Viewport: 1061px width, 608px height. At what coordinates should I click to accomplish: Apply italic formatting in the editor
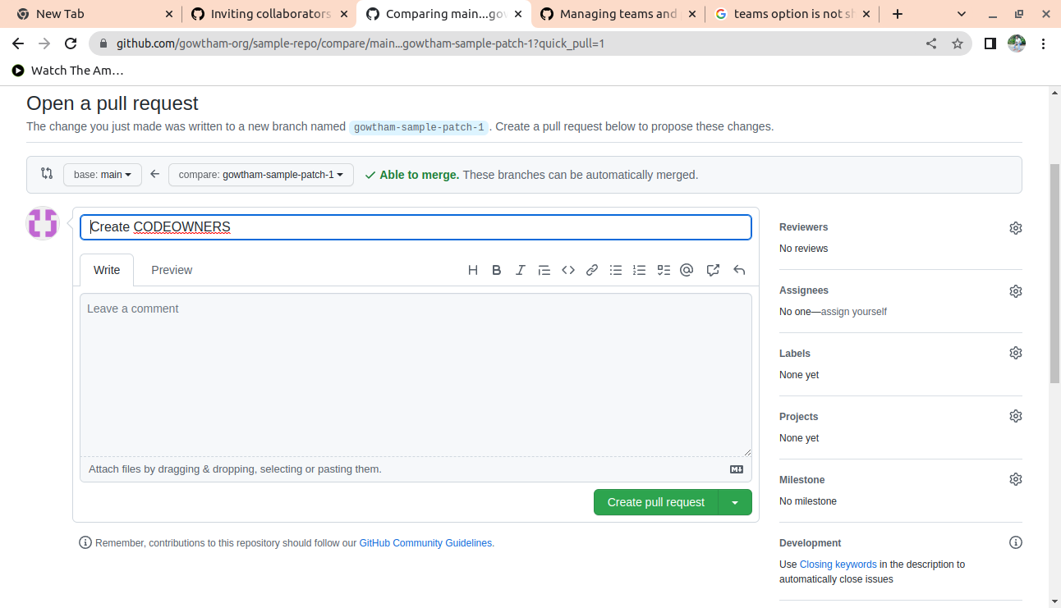520,270
